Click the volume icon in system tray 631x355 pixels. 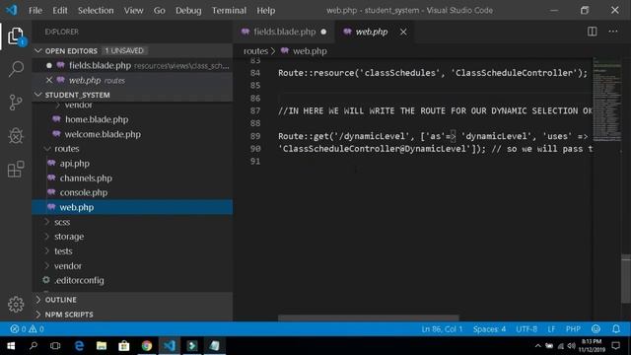572,346
